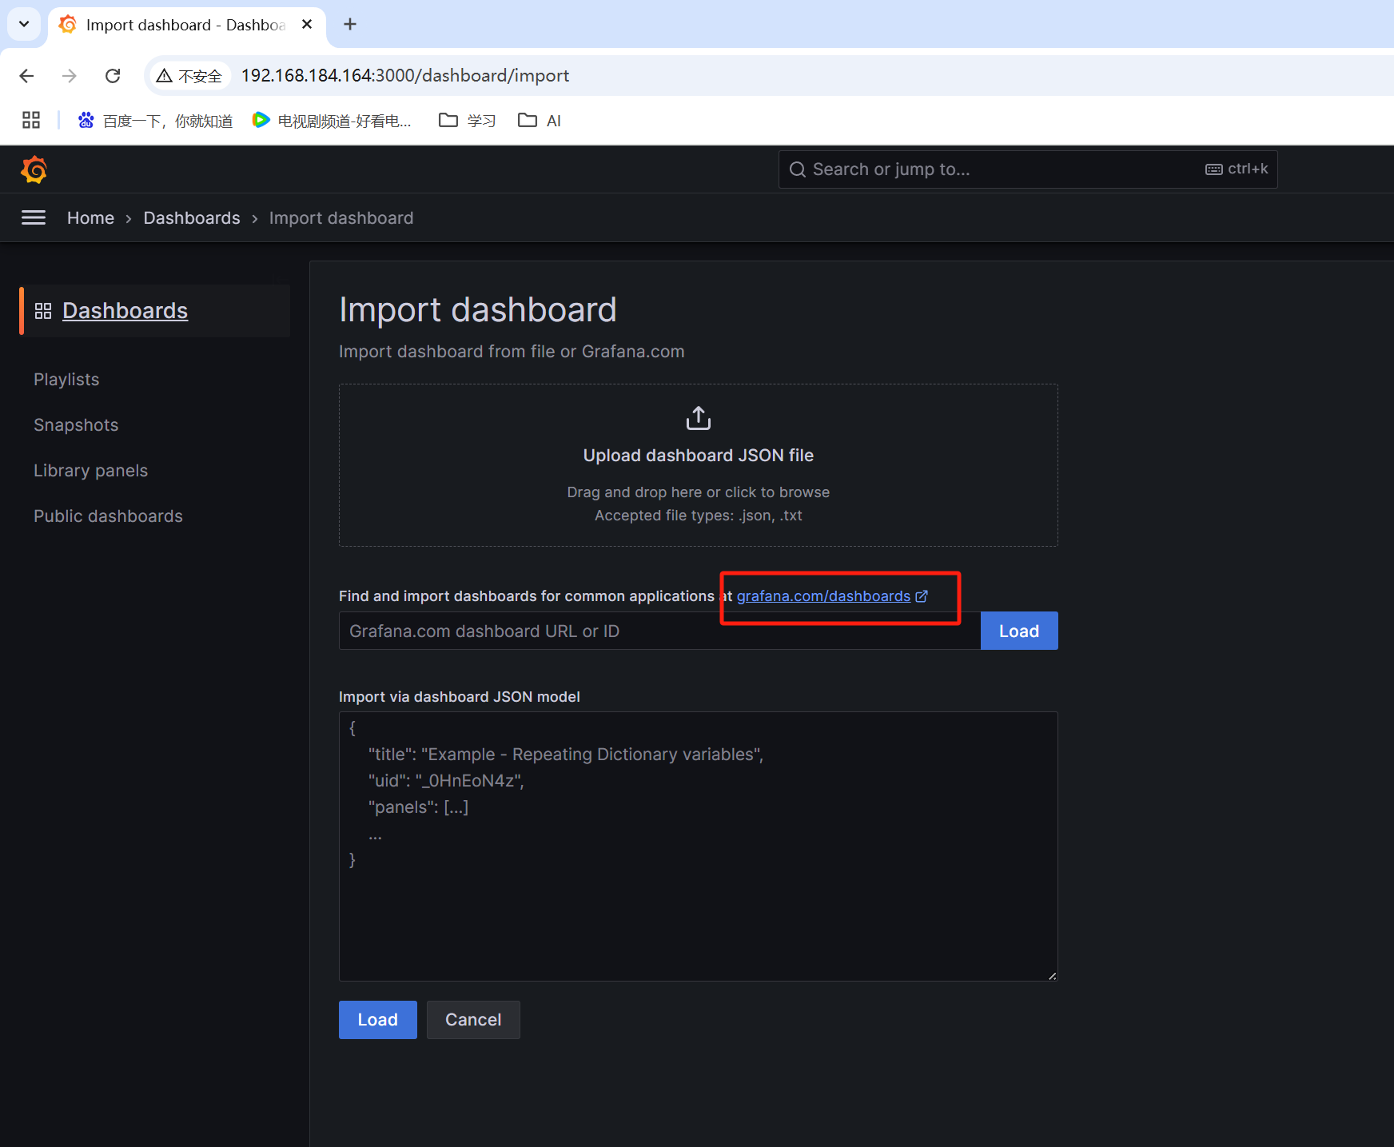Open Snapshots in the sidebar

point(76,425)
